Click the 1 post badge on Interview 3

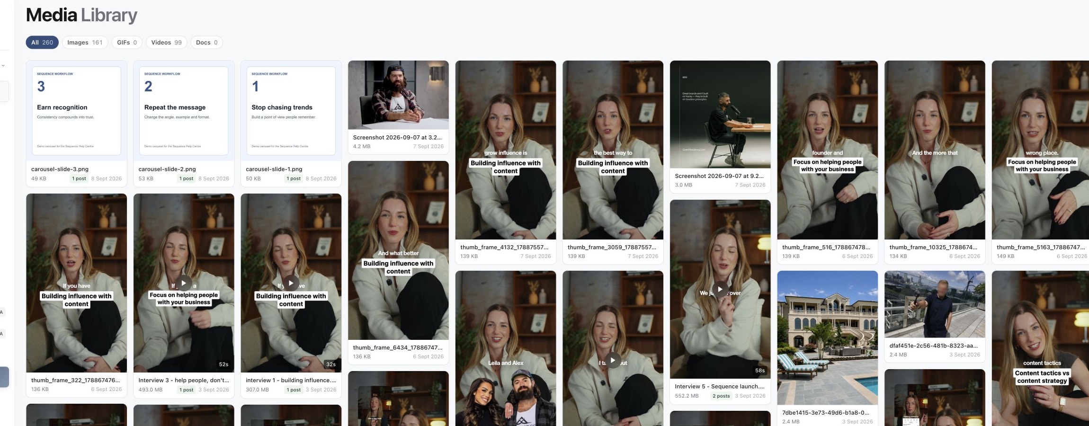[x=186, y=390]
